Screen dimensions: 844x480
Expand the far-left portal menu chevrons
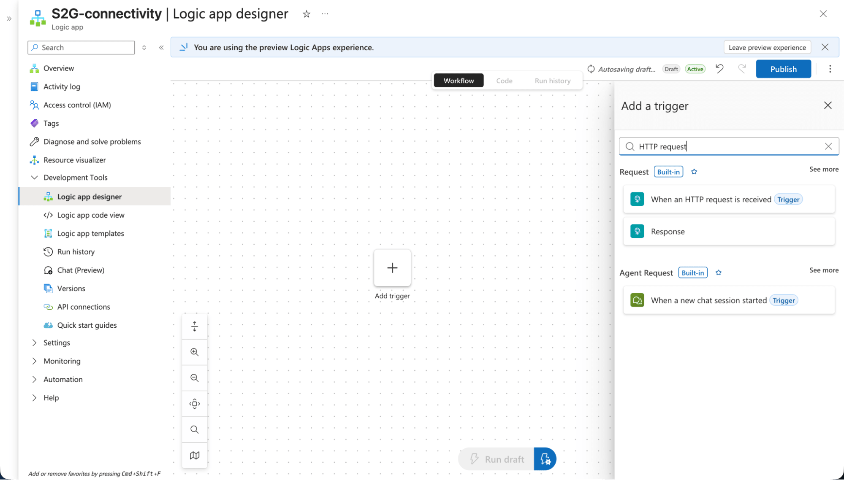[x=9, y=19]
